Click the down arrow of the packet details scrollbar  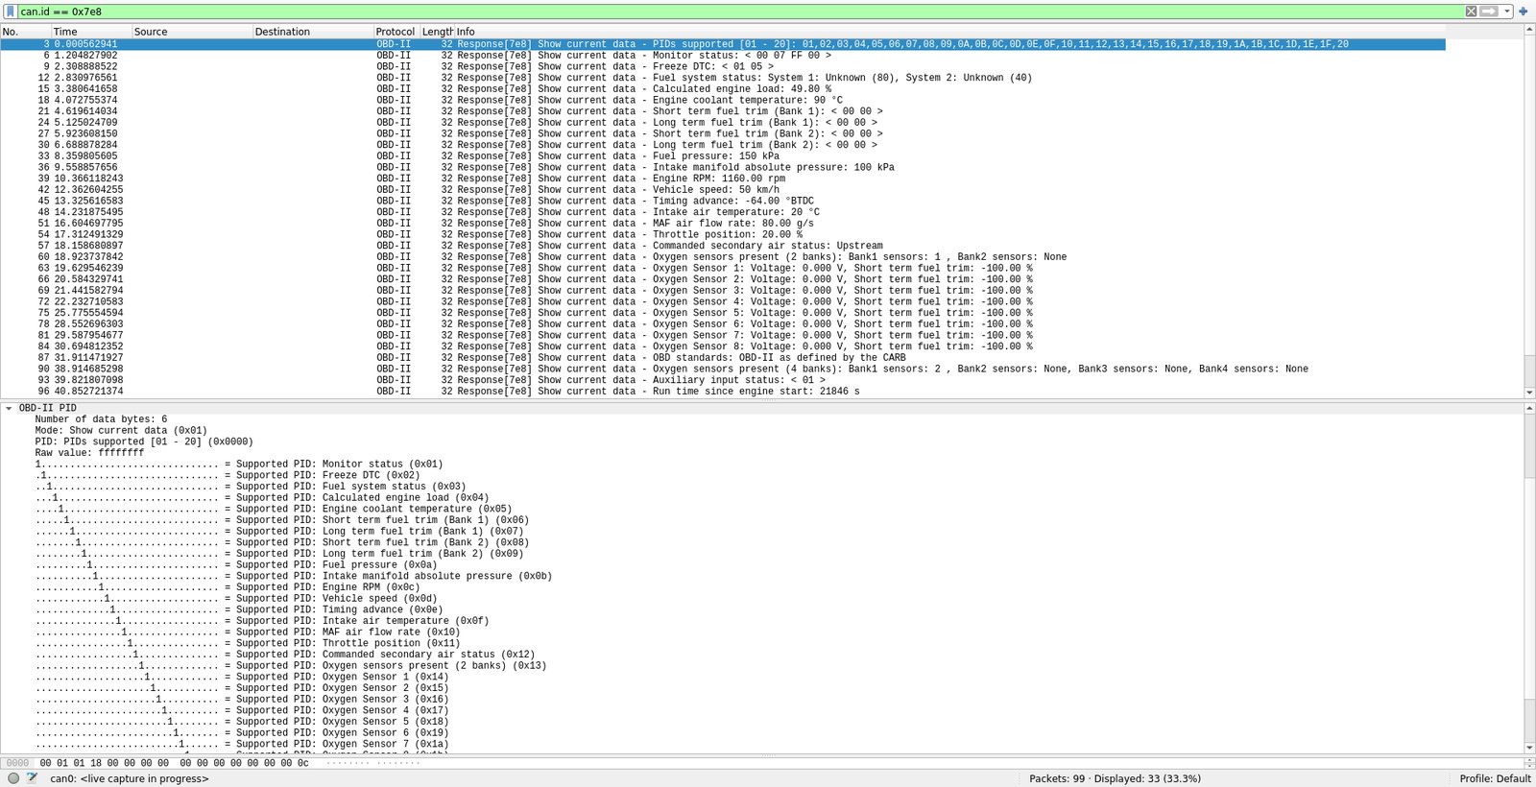coord(1529,748)
